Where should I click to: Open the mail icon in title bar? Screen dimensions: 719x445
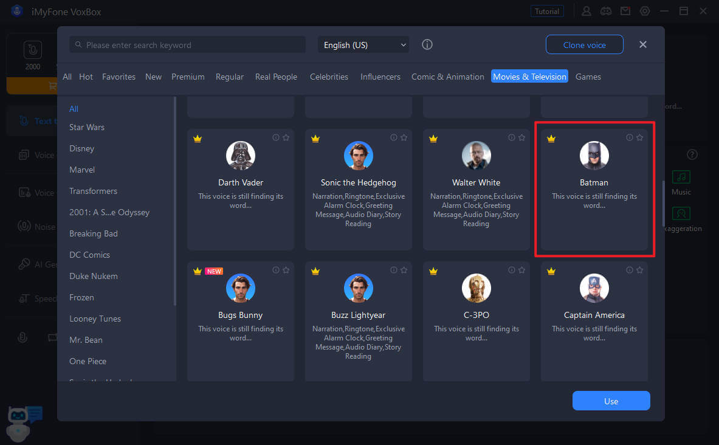click(x=625, y=11)
